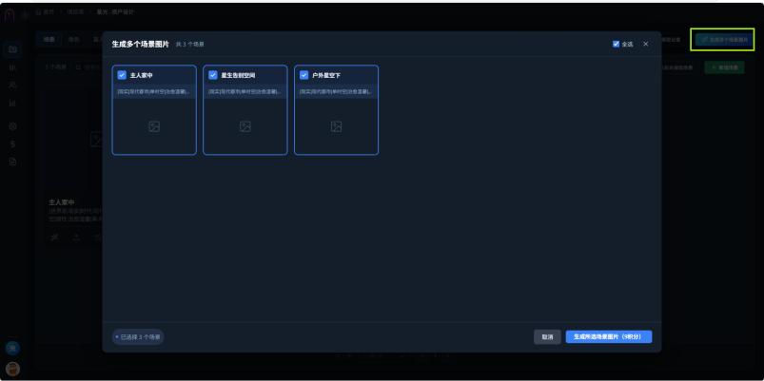
Task: Open the users icon in left sidebar
Action: (x=12, y=85)
